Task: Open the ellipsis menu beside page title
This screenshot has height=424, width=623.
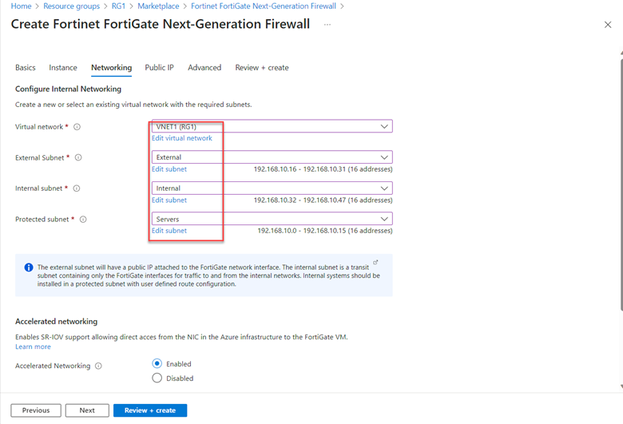Action: [x=327, y=25]
